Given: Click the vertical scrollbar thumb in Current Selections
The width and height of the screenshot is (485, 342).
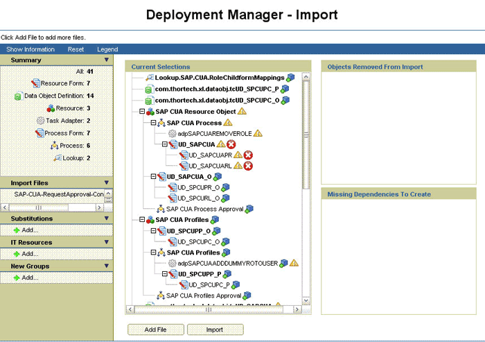Looking at the screenshot, I should coord(306,135).
